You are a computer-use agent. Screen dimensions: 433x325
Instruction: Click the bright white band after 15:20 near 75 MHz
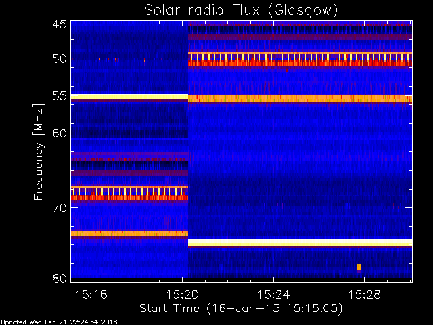[300, 242]
